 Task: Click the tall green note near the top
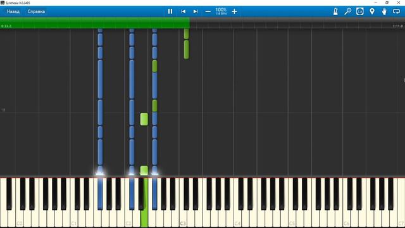186,49
